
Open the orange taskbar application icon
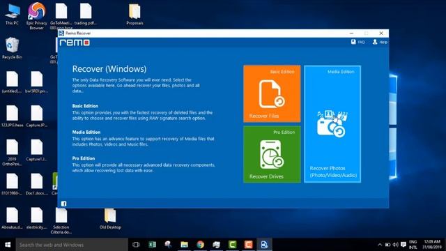click(x=248, y=245)
